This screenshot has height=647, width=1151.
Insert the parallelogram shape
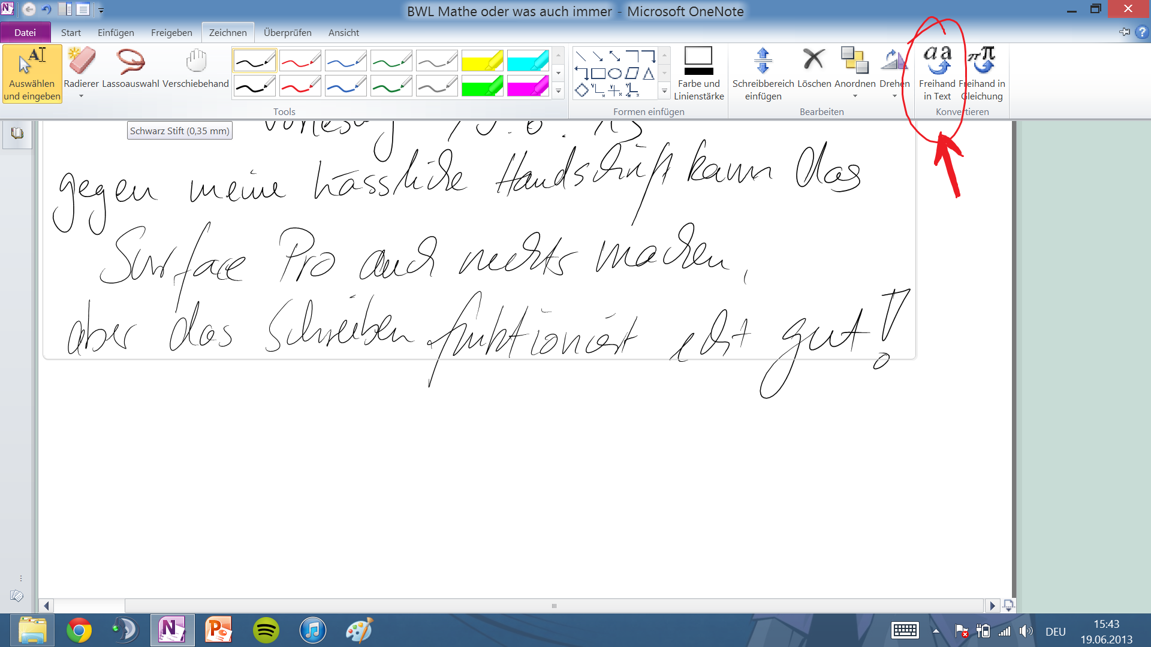pyautogui.click(x=632, y=74)
